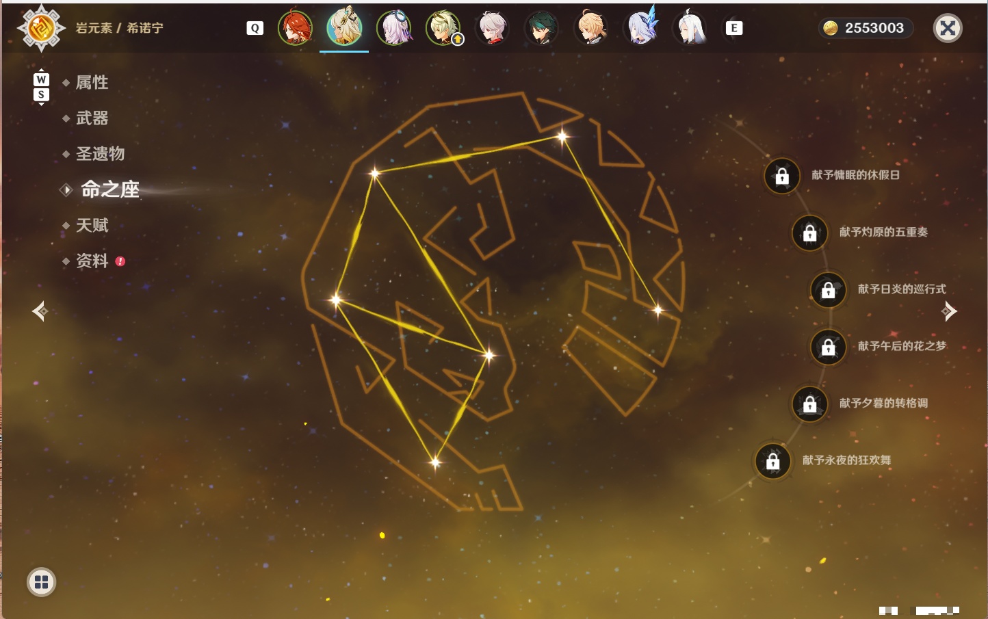Click the Mora coin balance 2553003
Image resolution: width=988 pixels, height=619 pixels.
[865, 28]
